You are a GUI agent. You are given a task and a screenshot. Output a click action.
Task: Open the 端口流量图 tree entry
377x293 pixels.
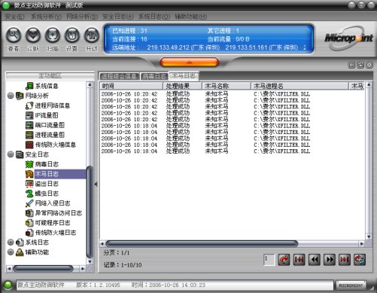(45, 125)
